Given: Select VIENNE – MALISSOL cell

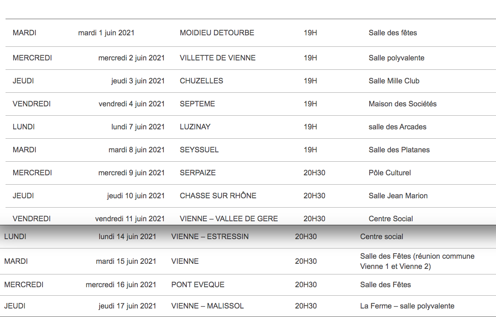Looking at the screenshot, I should (207, 306).
